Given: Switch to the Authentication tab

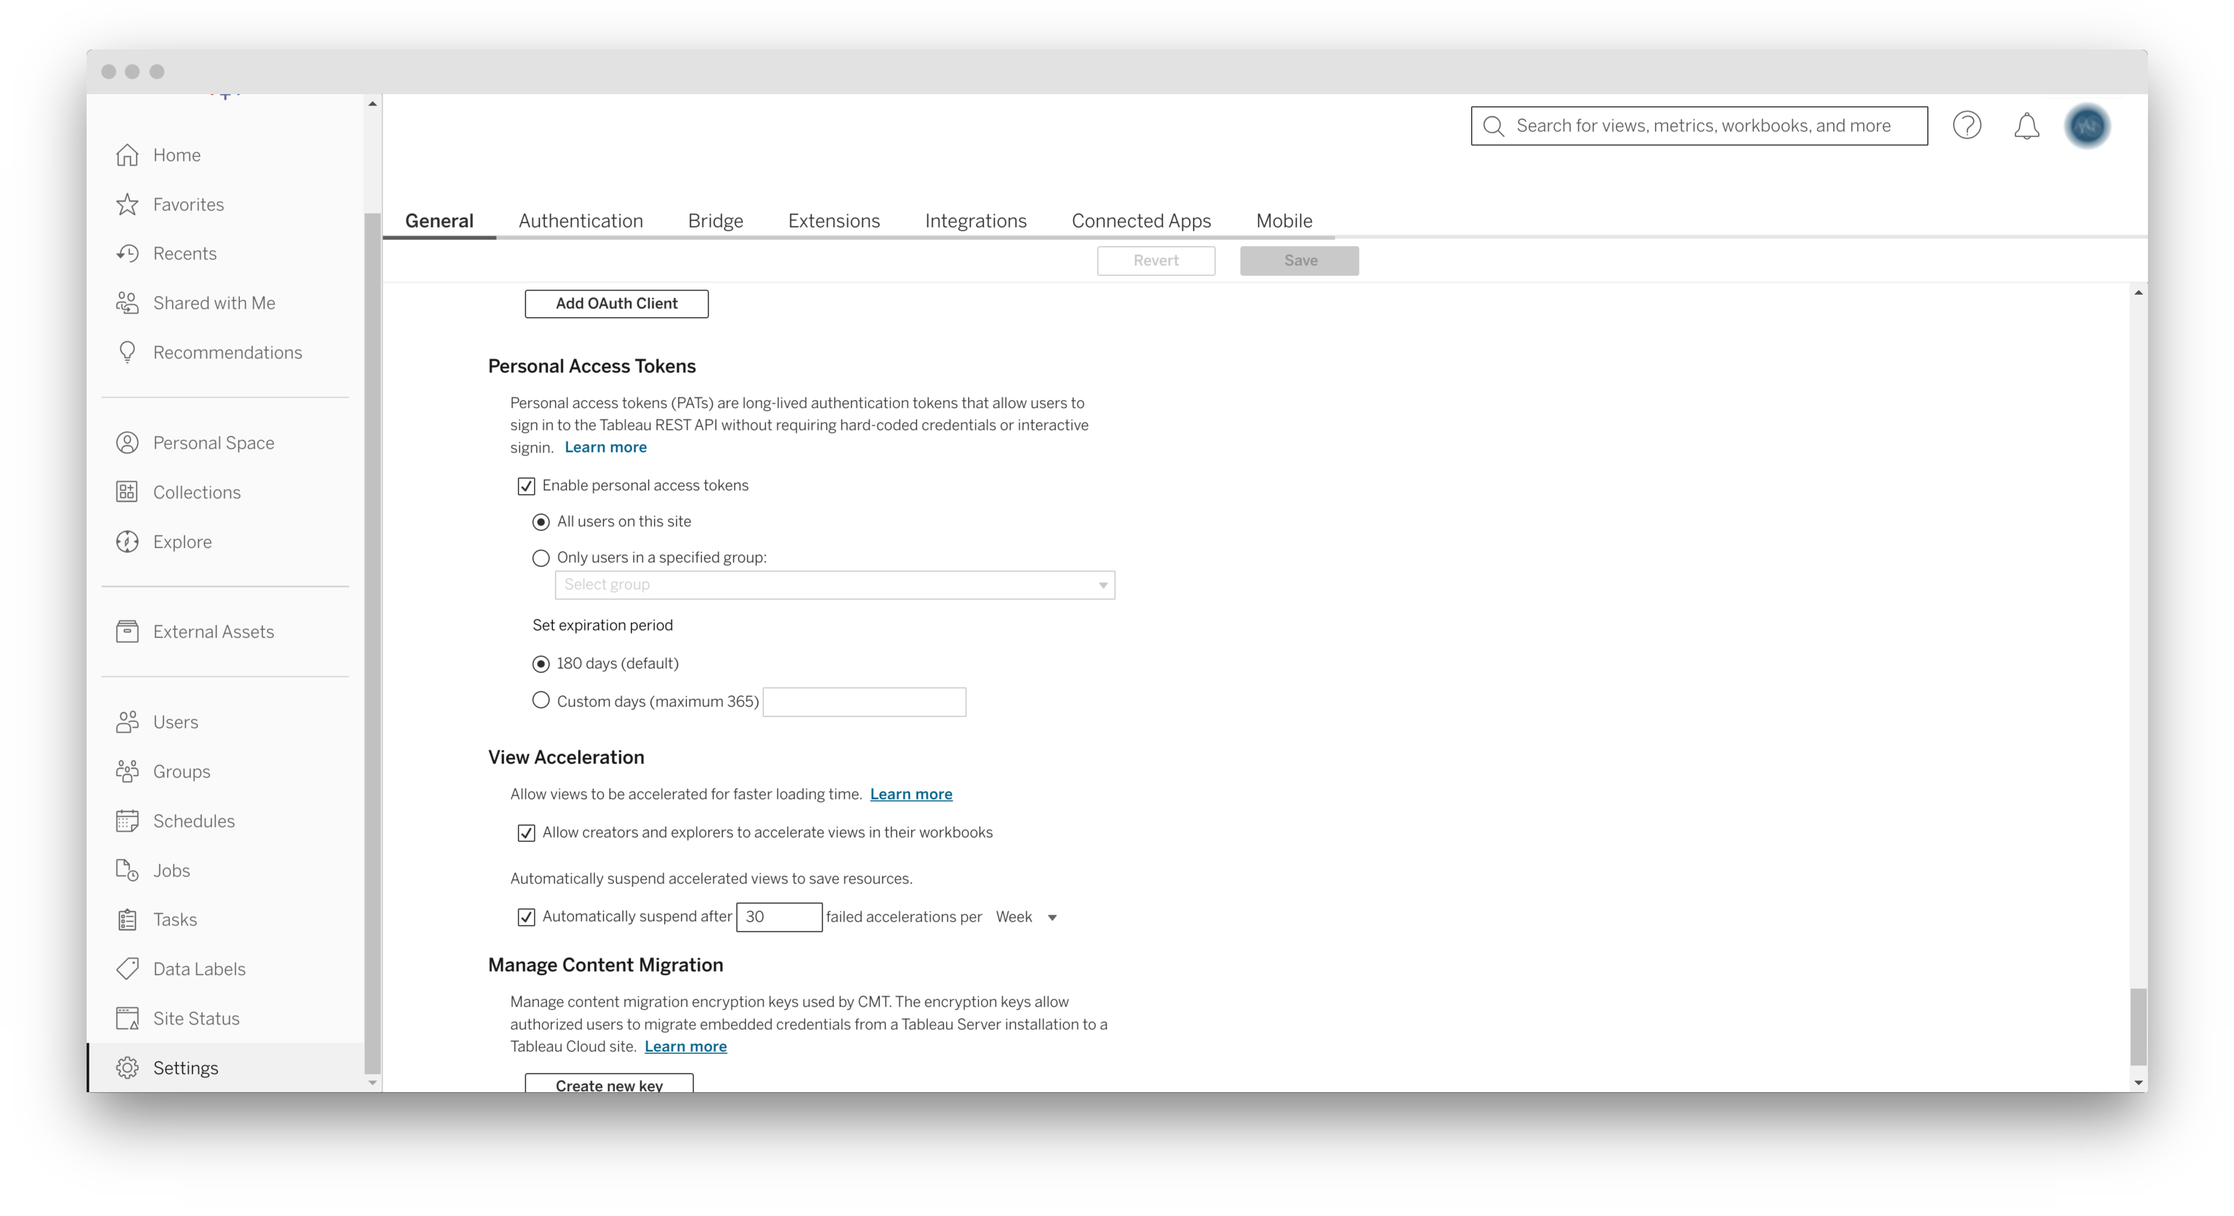Looking at the screenshot, I should pyautogui.click(x=580, y=221).
